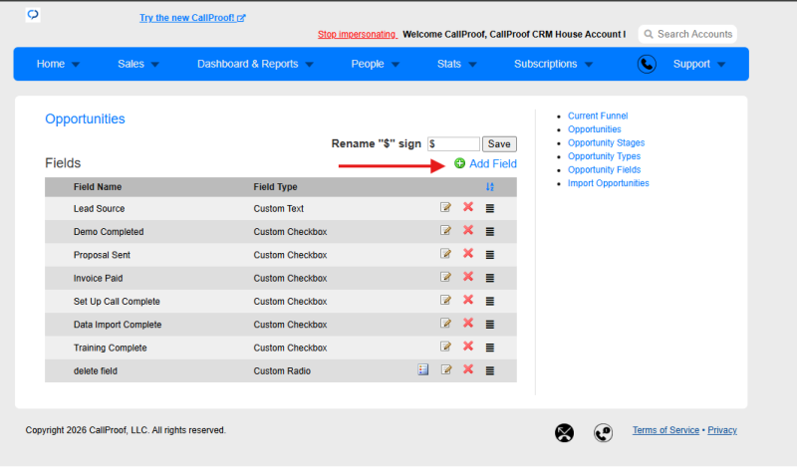Screen dimensions: 797x467
Task: Open Import Opportunities
Action: pyautogui.click(x=608, y=183)
